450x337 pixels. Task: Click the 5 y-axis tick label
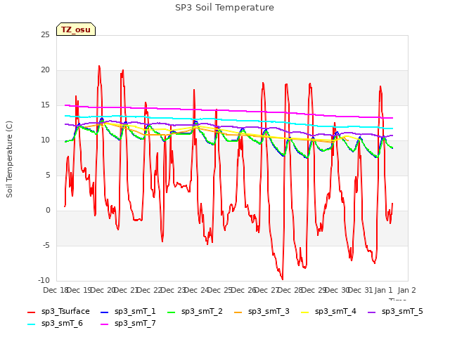pos(48,175)
